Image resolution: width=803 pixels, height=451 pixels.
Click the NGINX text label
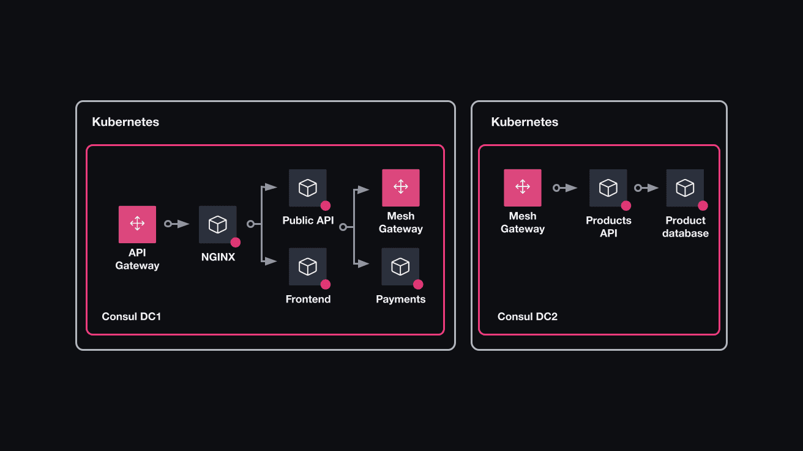coord(218,257)
